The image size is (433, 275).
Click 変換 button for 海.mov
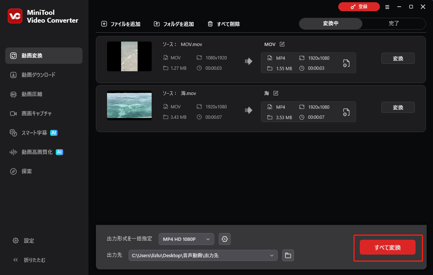[398, 107]
